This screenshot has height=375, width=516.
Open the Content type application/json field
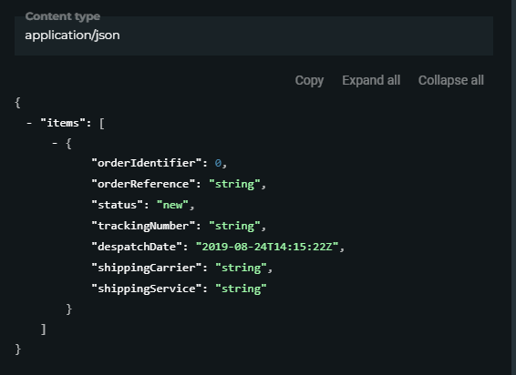coord(253,35)
